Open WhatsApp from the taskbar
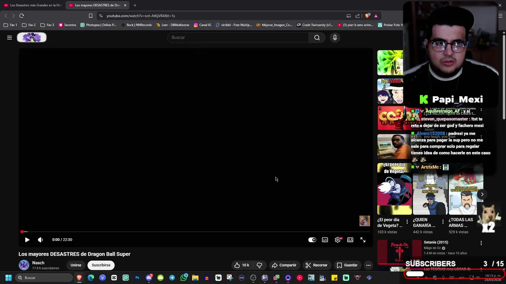This screenshot has height=284, width=506. coord(183,278)
